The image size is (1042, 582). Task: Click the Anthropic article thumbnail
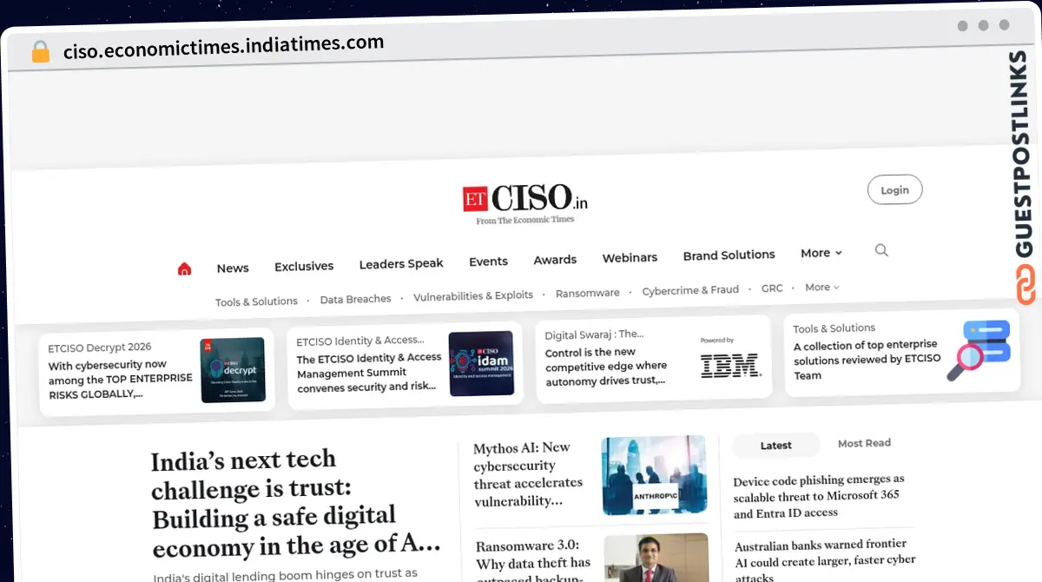pos(654,475)
